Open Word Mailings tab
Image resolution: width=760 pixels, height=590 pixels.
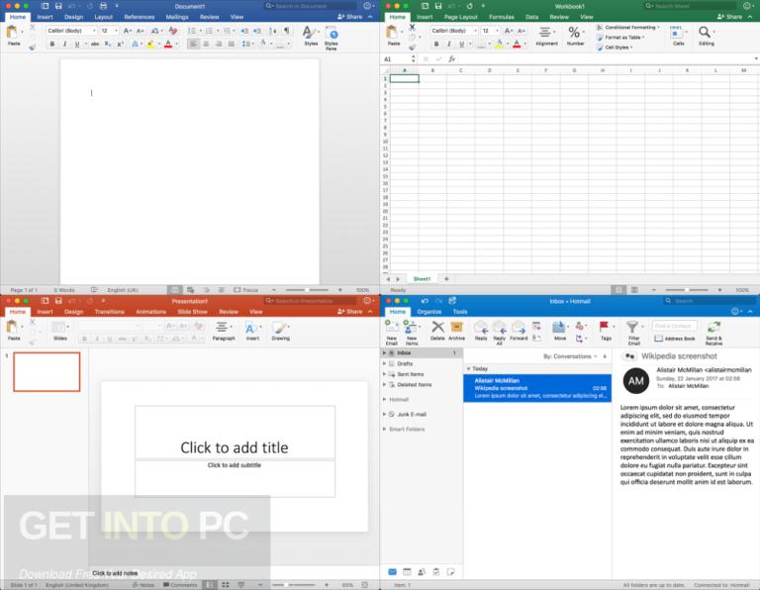[x=177, y=17]
